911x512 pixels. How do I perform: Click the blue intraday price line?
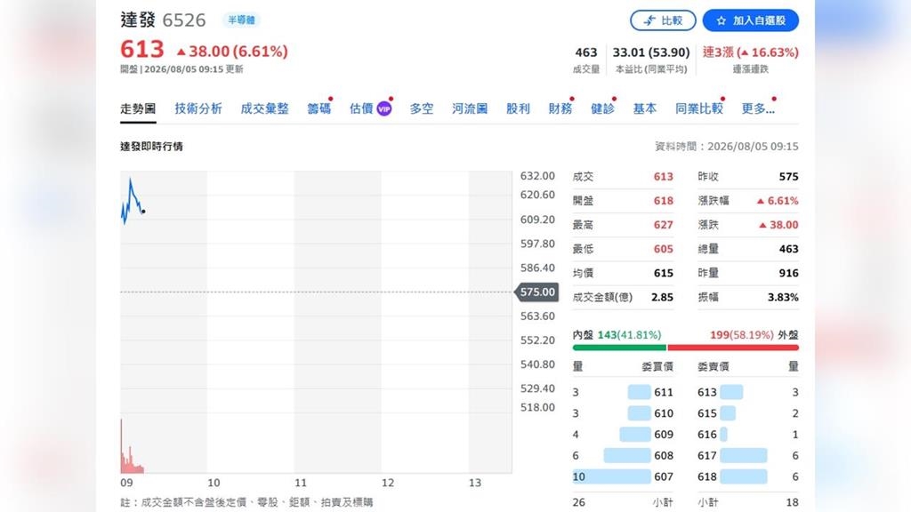[x=133, y=200]
